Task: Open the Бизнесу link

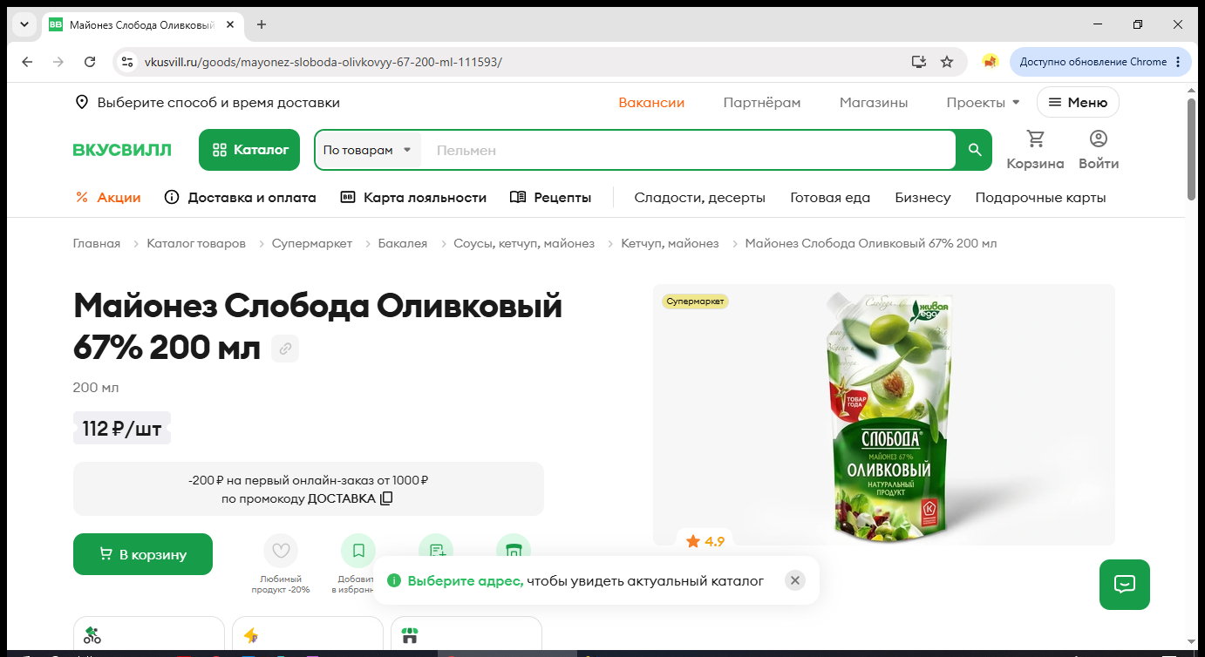Action: tap(922, 198)
